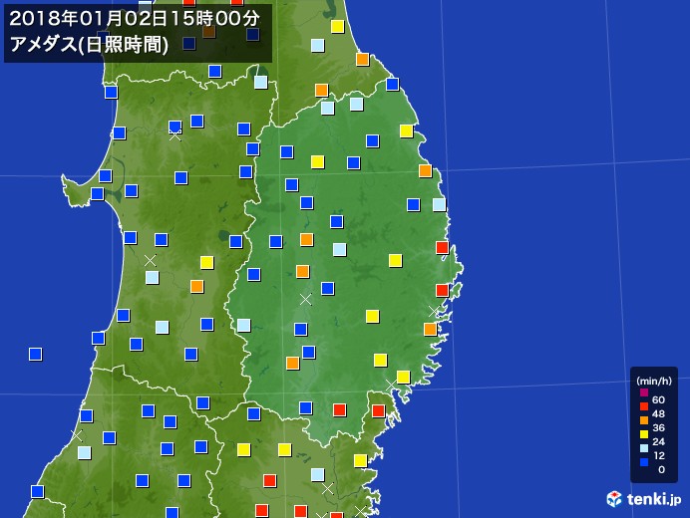Select the brown station marker beneath the title banner
Image resolution: width=690 pixels, height=518 pixels.
pos(209,32)
